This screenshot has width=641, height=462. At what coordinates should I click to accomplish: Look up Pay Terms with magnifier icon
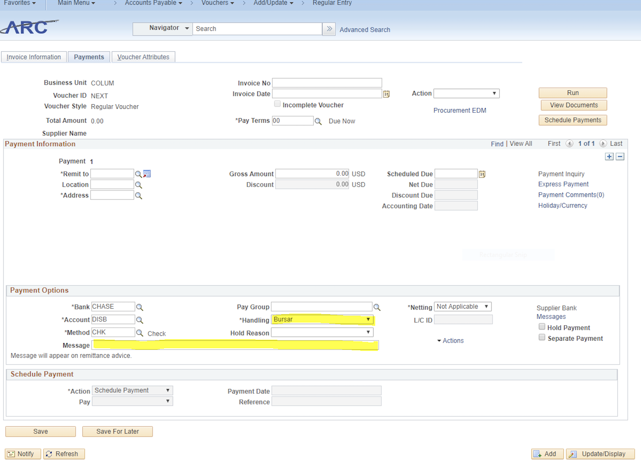[x=318, y=121]
